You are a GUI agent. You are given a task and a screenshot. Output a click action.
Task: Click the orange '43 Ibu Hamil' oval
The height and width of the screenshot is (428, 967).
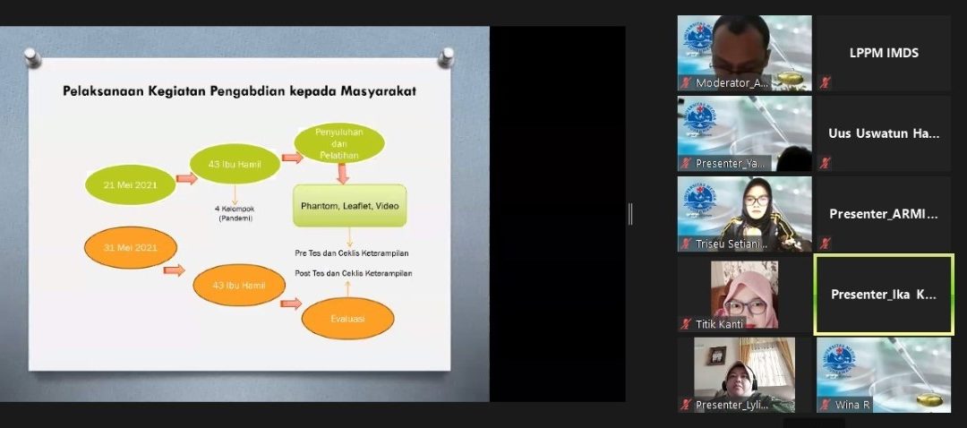tap(239, 285)
